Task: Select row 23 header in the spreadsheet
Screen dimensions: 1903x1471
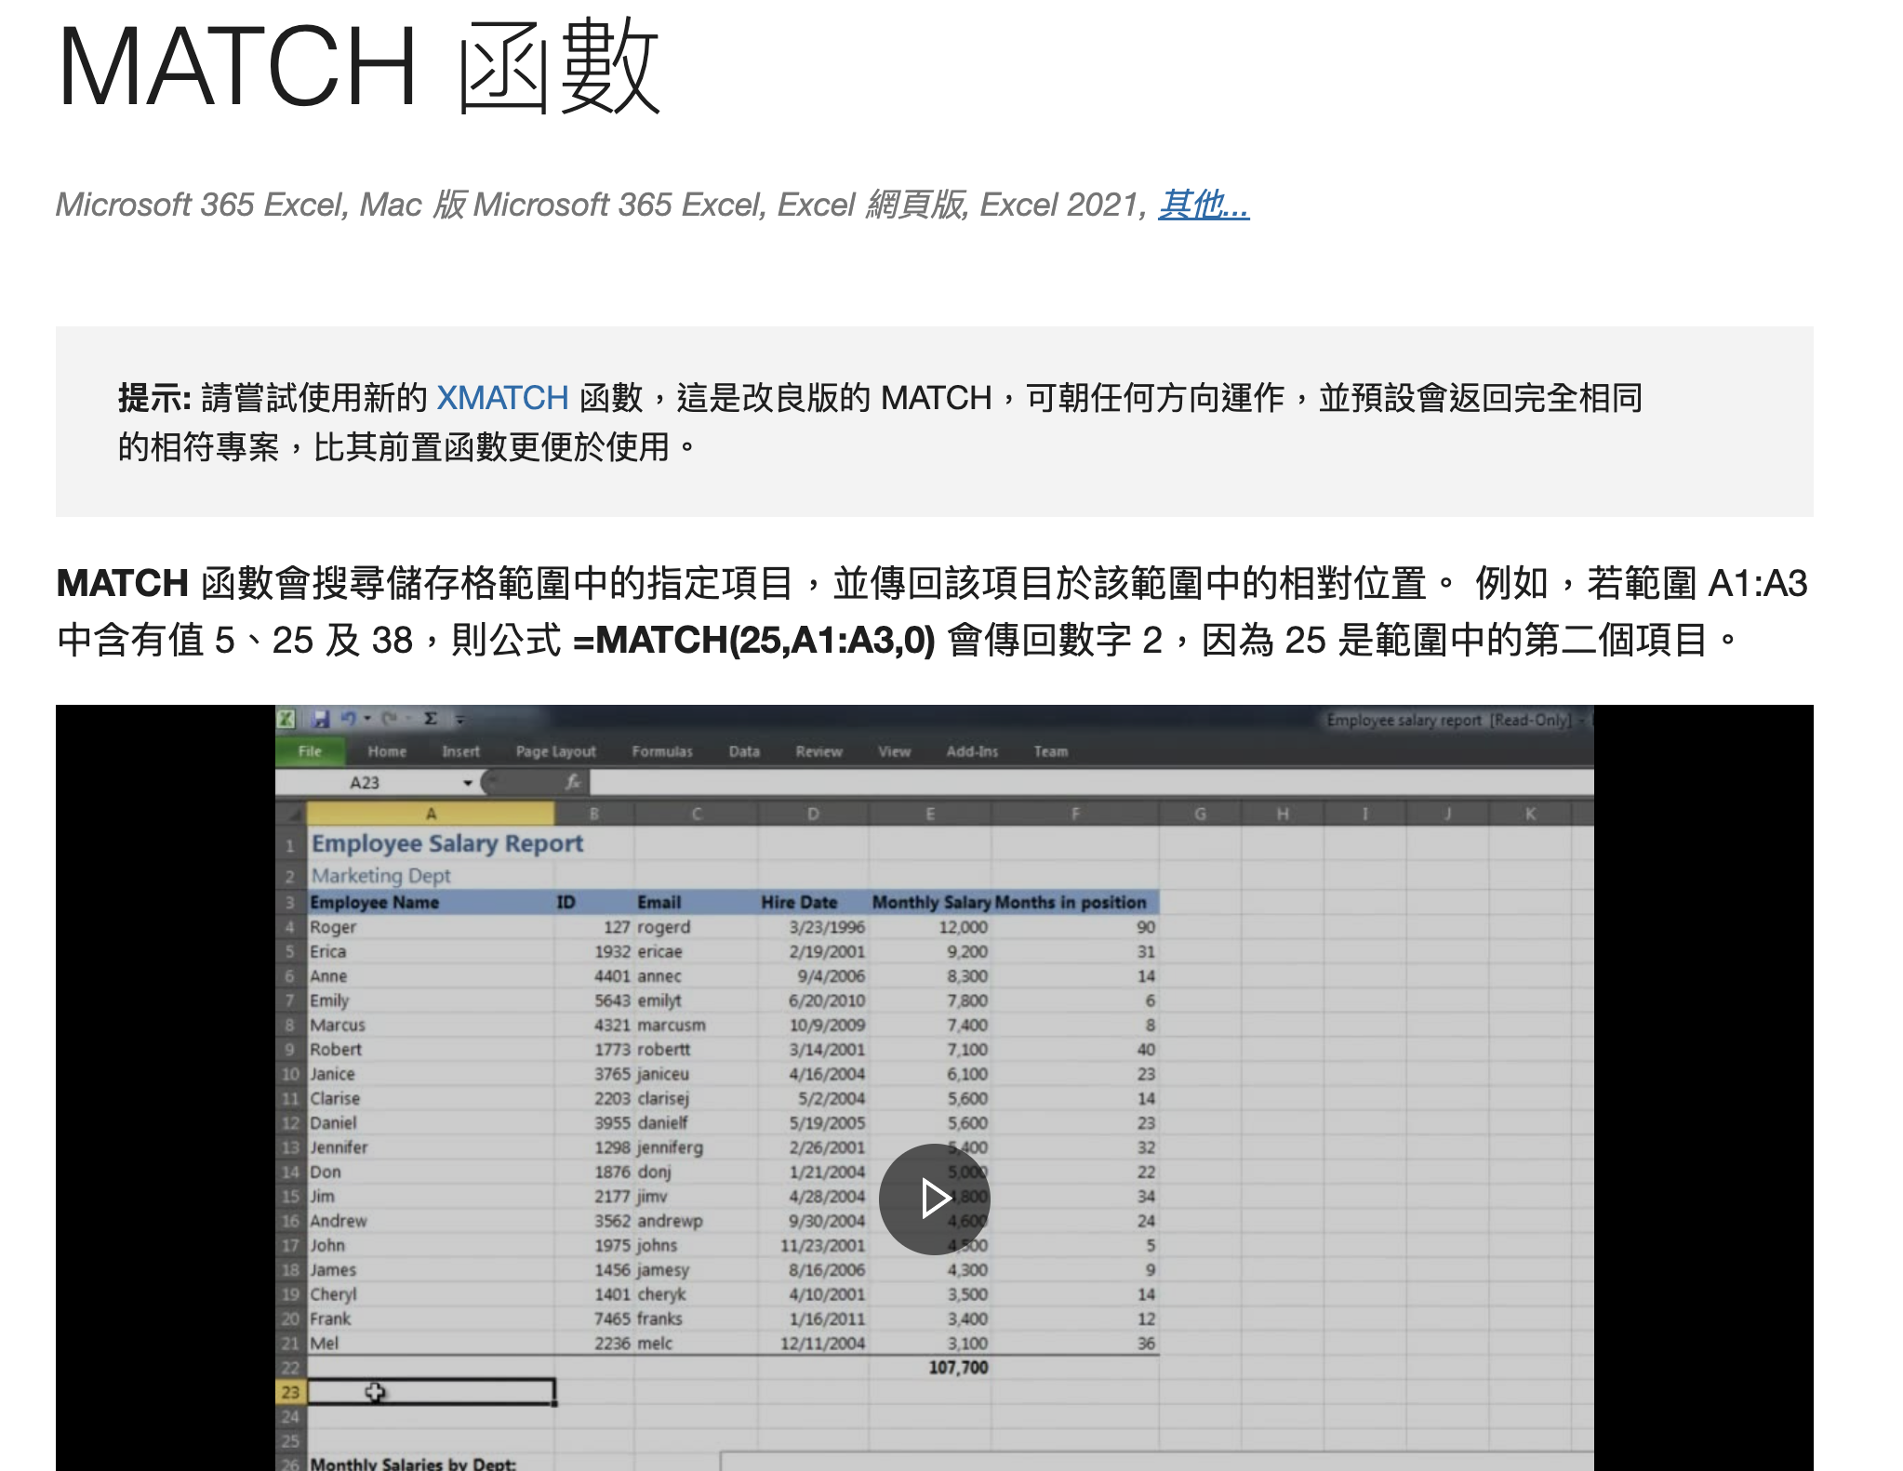Action: [290, 1392]
